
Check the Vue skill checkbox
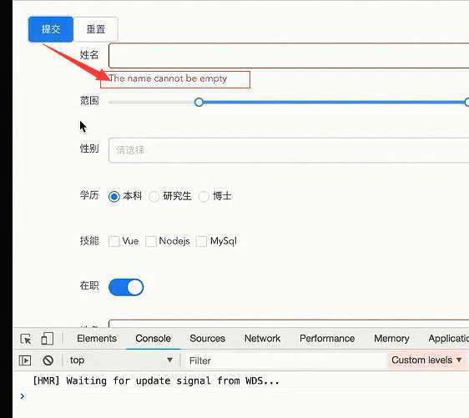[114, 241]
